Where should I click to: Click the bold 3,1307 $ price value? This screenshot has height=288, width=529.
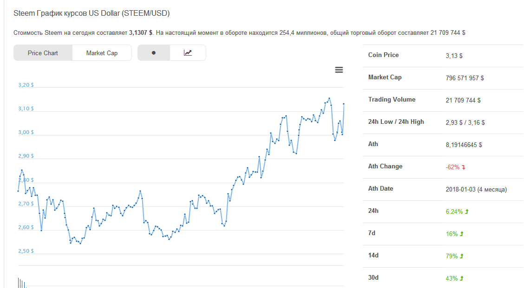(140, 32)
